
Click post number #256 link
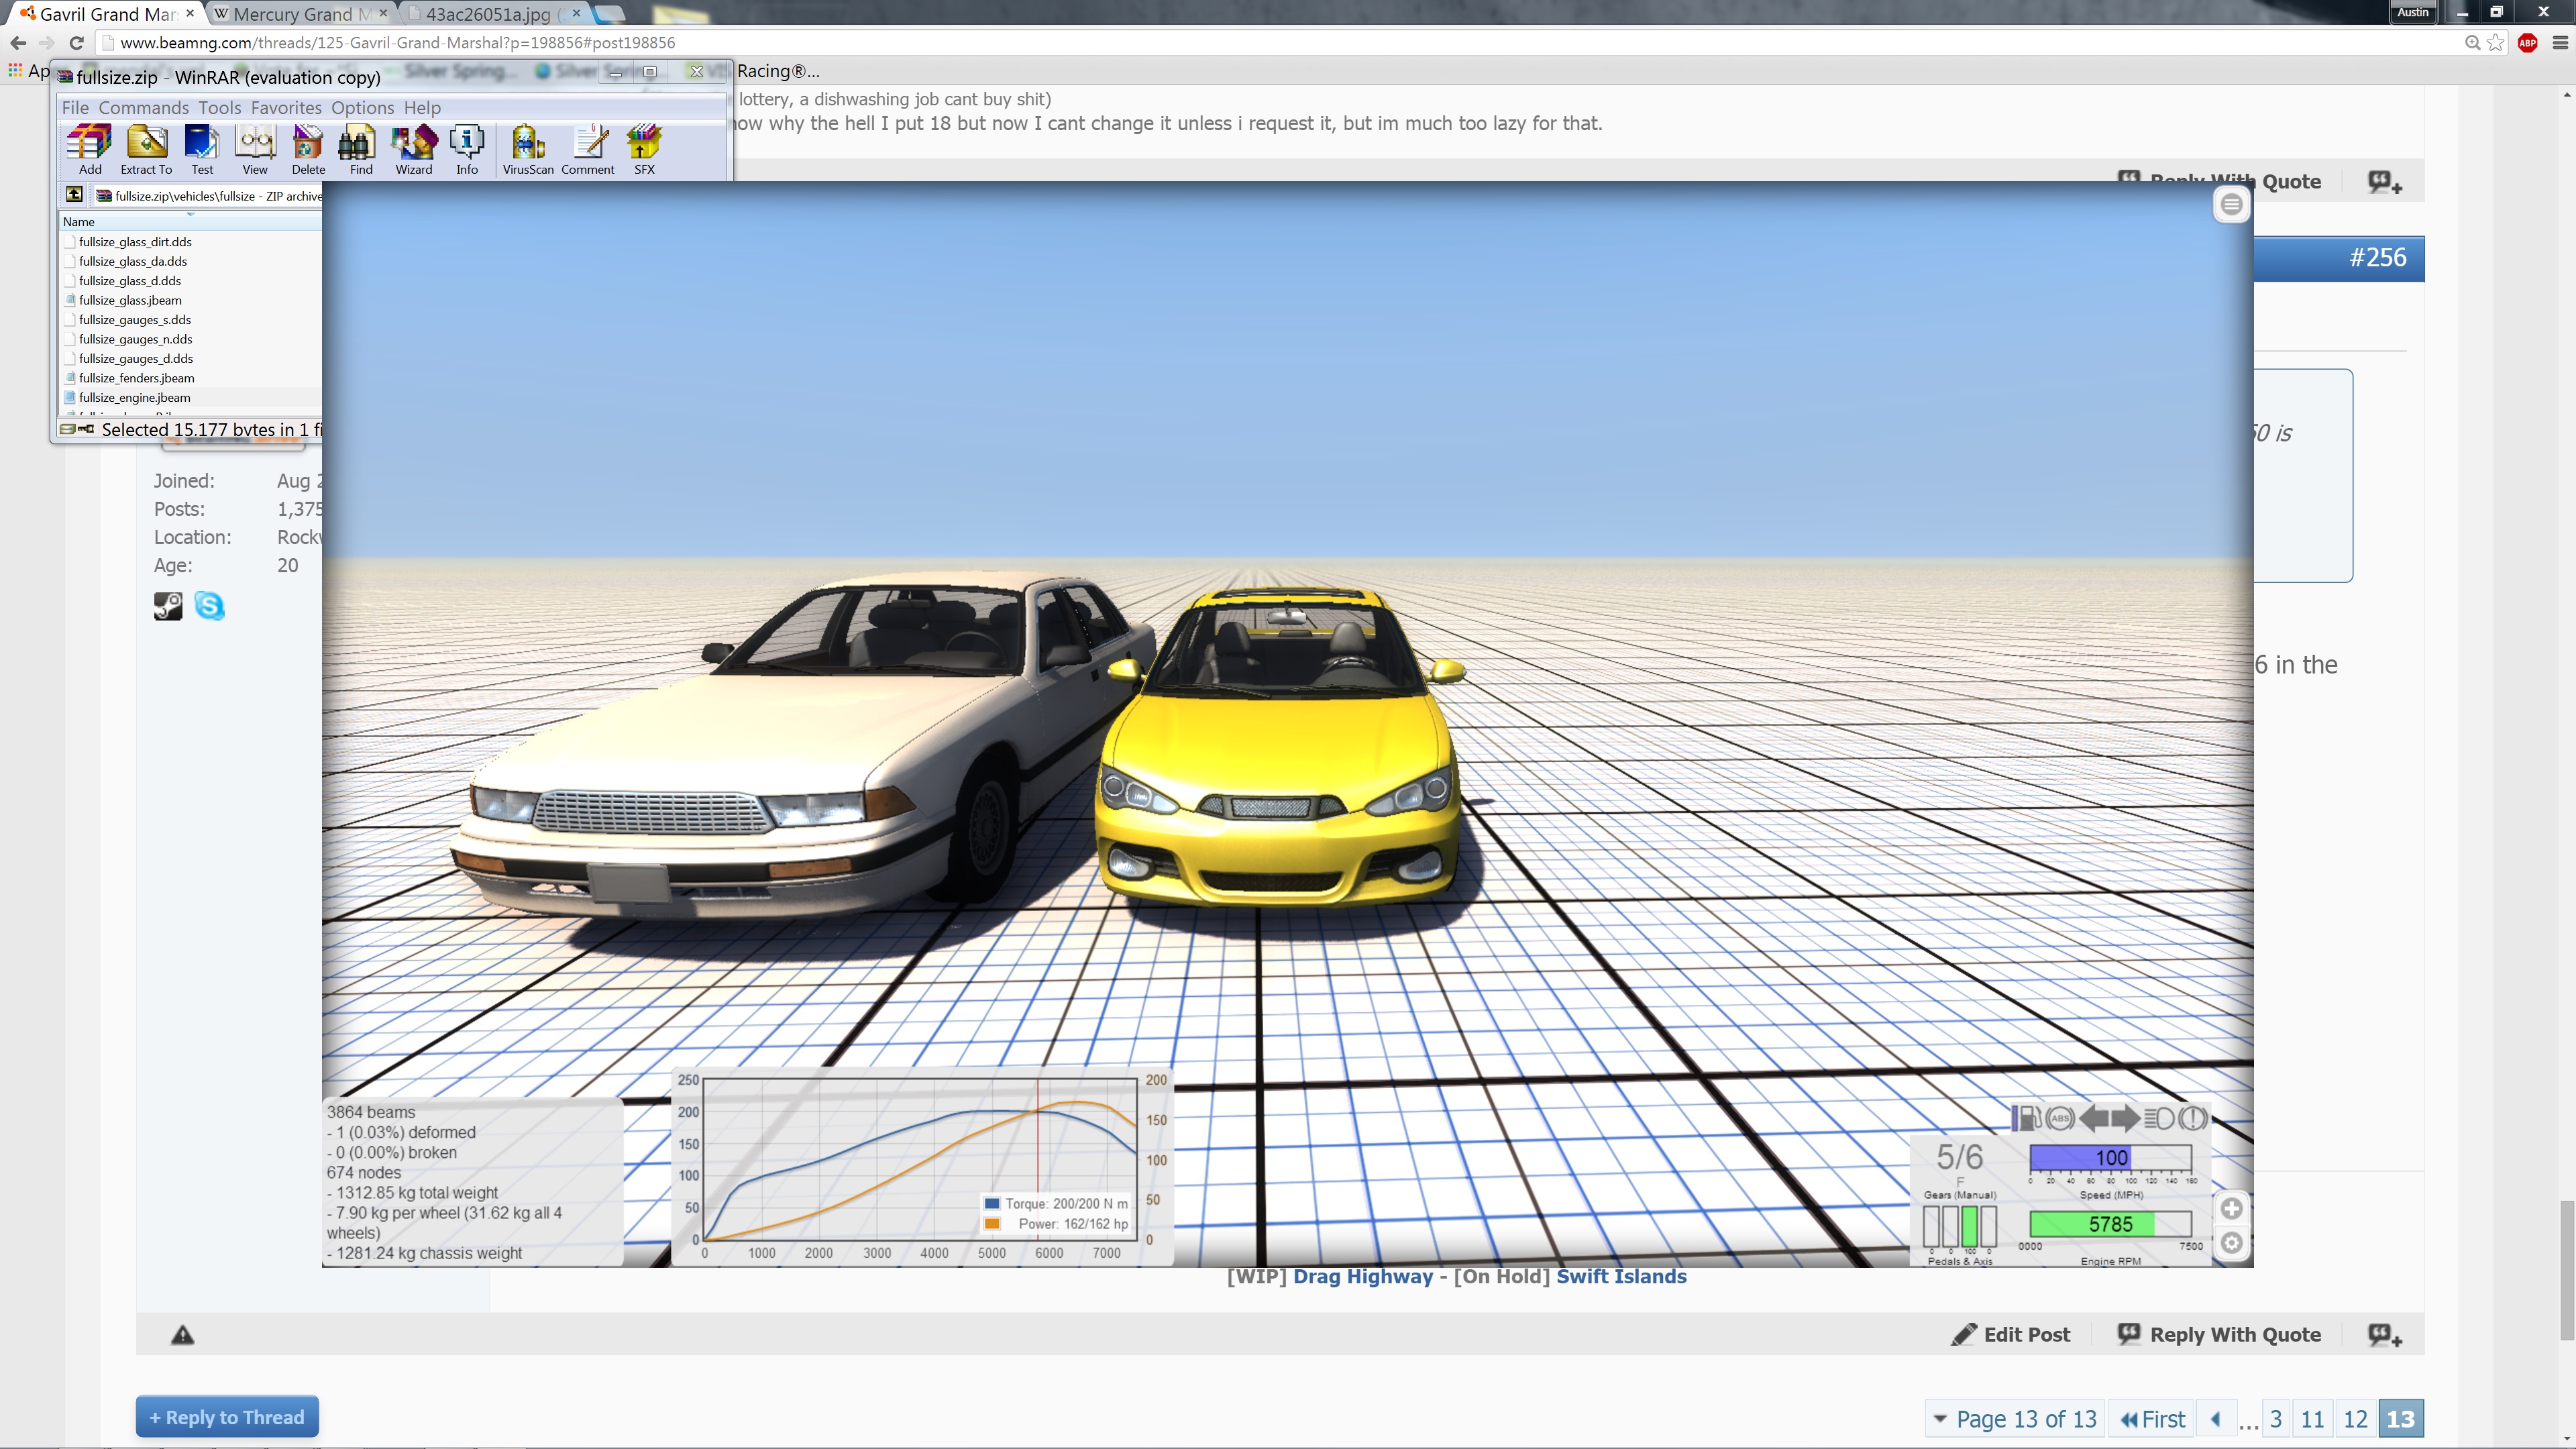2378,258
